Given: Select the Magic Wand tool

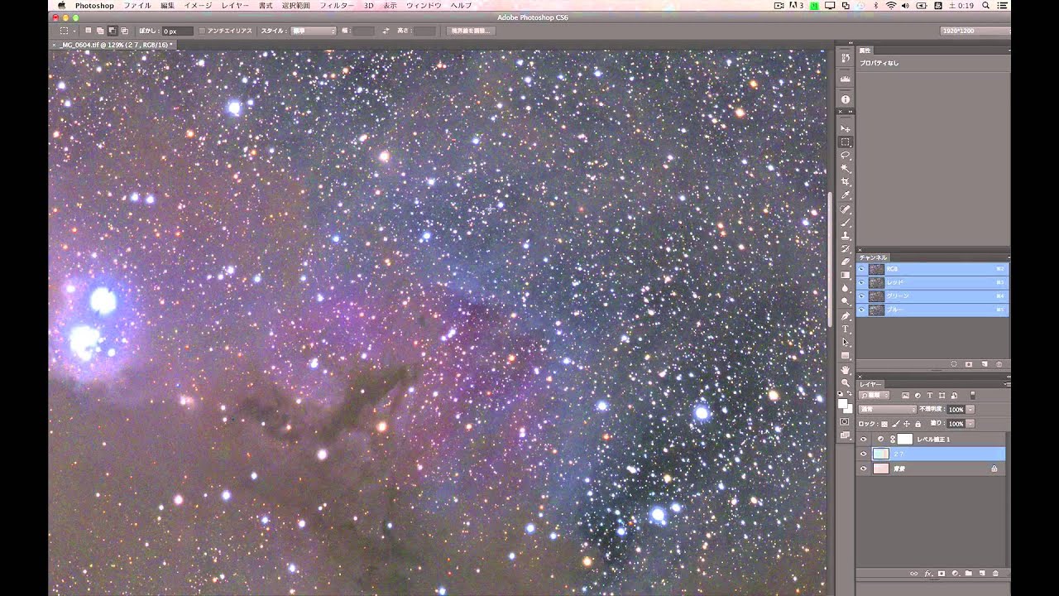Looking at the screenshot, I should click(x=846, y=169).
